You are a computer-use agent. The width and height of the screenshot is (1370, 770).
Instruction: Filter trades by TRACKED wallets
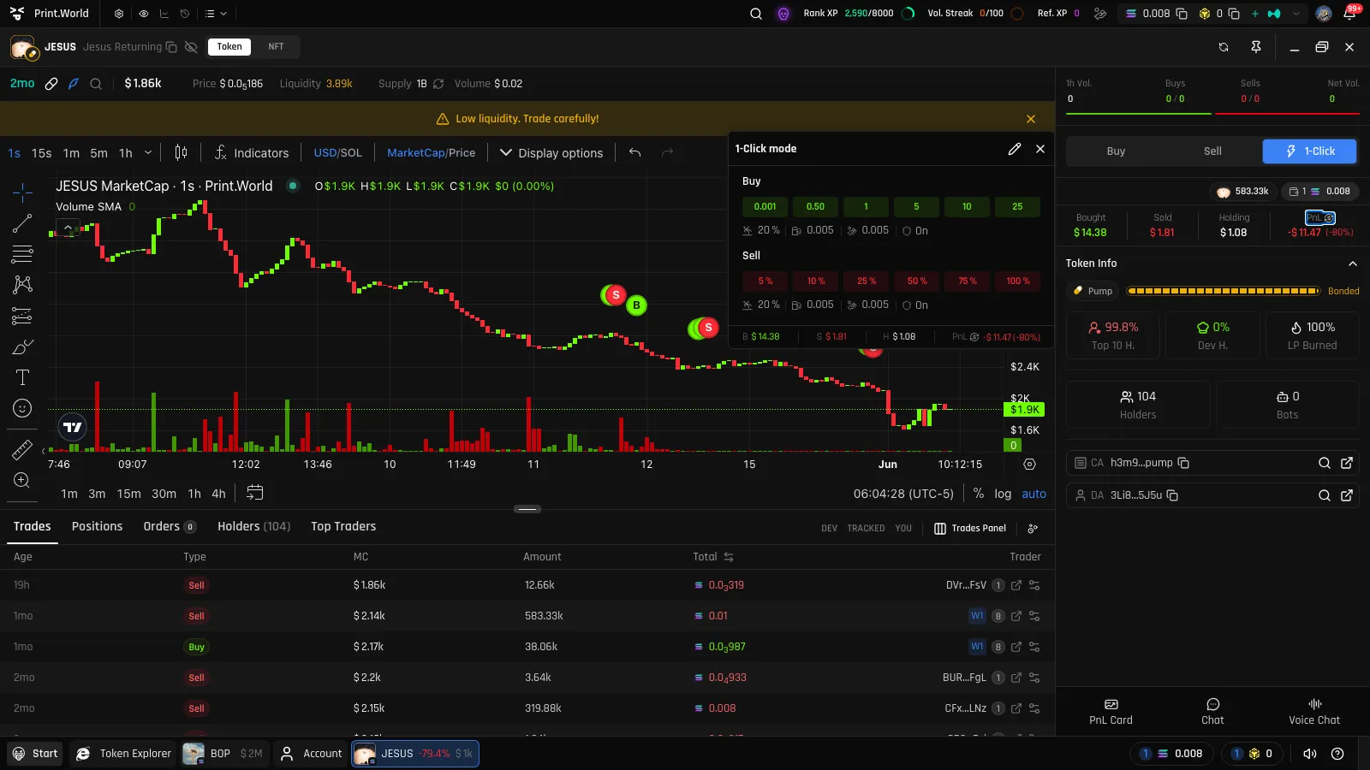[x=866, y=529]
